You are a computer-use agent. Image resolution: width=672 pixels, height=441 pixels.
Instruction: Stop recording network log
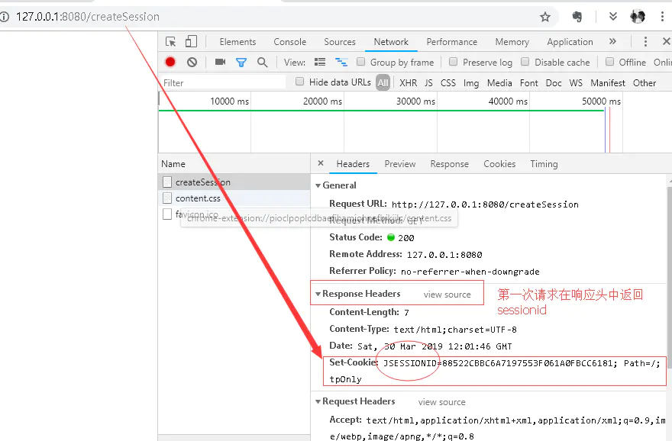(170, 62)
